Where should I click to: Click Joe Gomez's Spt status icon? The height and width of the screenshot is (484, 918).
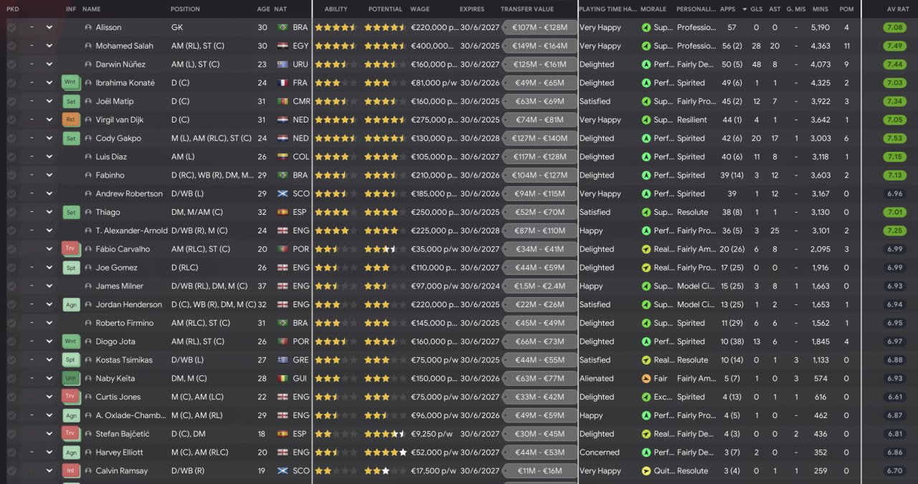click(70, 268)
